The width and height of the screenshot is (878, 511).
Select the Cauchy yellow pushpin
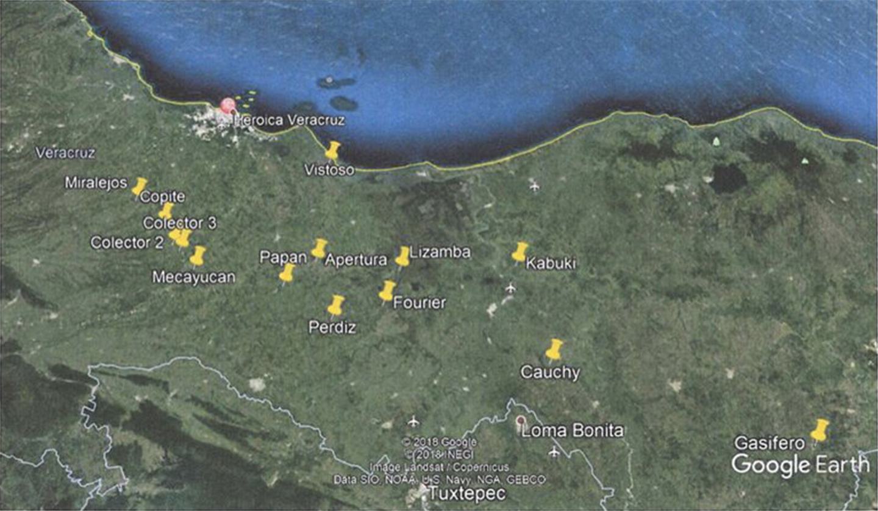click(554, 349)
